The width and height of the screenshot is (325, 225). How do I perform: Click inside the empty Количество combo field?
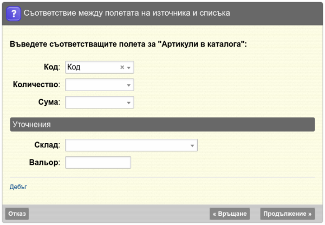[x=95, y=85]
